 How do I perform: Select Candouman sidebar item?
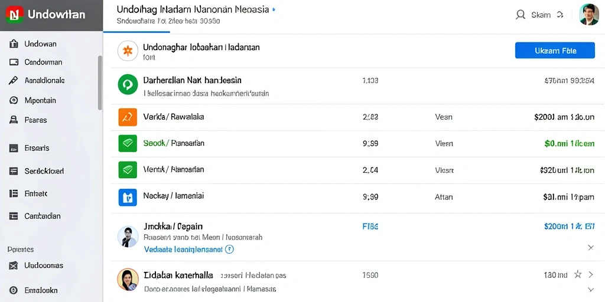[43, 62]
